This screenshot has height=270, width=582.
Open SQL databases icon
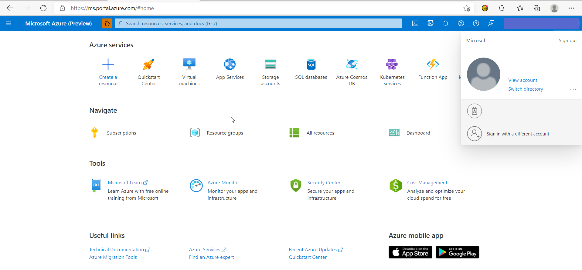311,64
